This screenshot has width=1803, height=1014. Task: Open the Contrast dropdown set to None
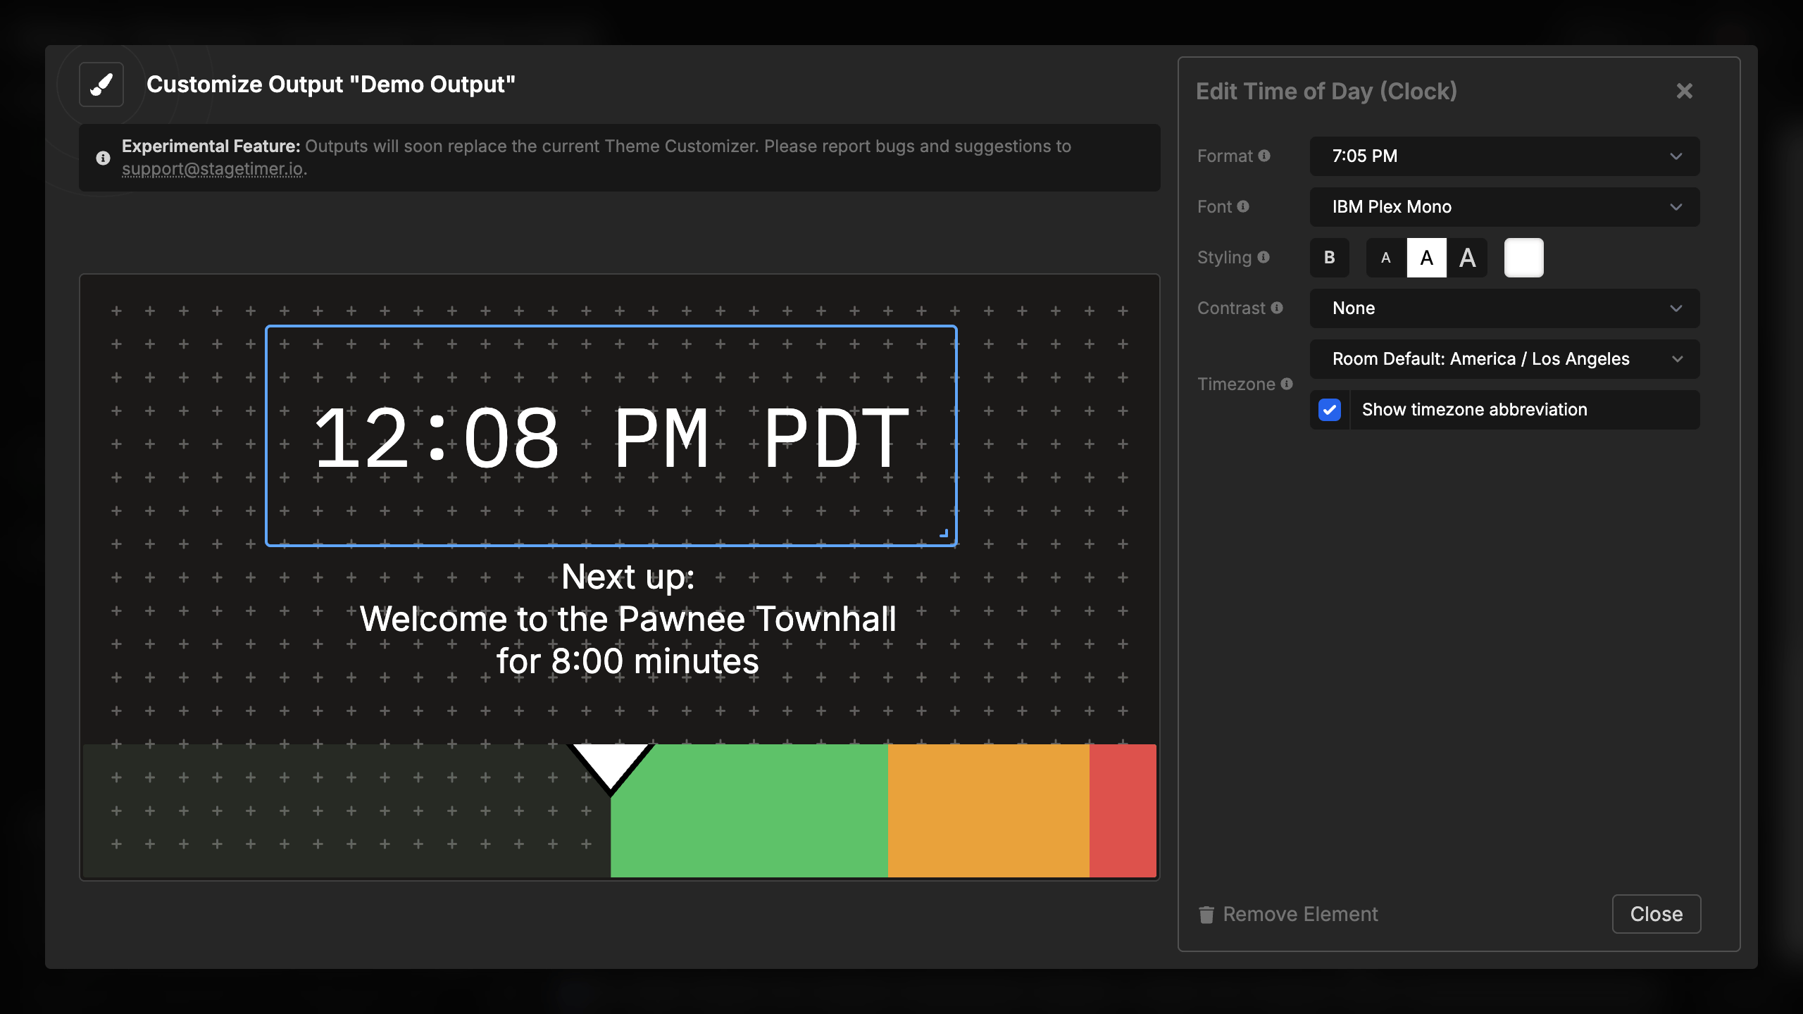[1504, 308]
